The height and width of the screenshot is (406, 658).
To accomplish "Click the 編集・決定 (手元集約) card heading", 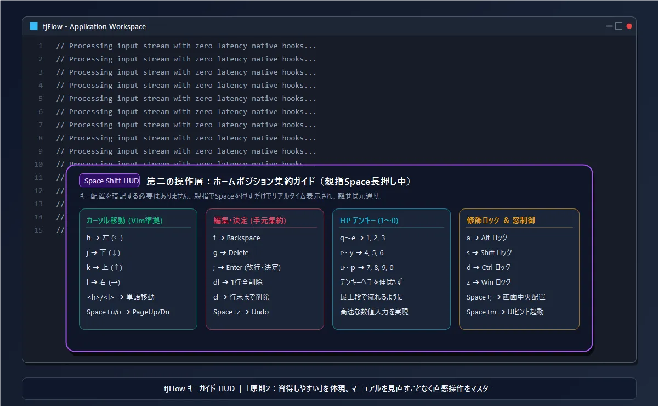I will click(249, 220).
